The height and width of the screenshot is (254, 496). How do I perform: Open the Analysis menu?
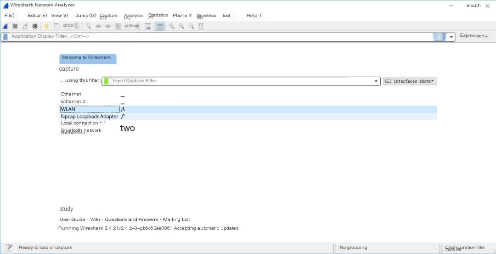134,16
